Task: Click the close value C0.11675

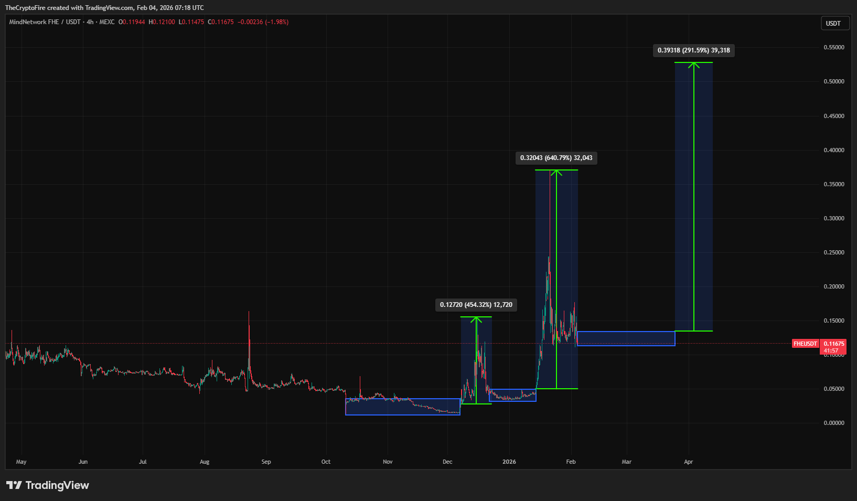Action: 221,22
